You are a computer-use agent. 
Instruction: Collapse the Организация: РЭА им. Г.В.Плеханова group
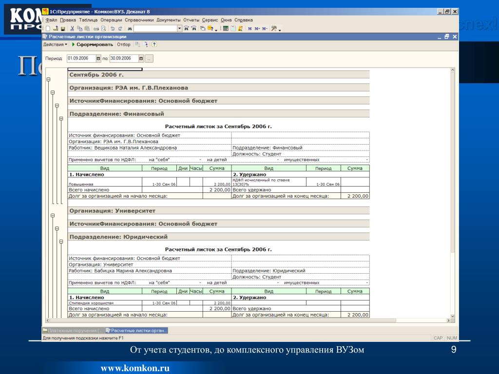pos(53,93)
